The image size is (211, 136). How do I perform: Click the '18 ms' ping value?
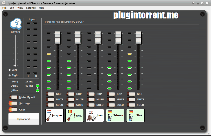29,82
